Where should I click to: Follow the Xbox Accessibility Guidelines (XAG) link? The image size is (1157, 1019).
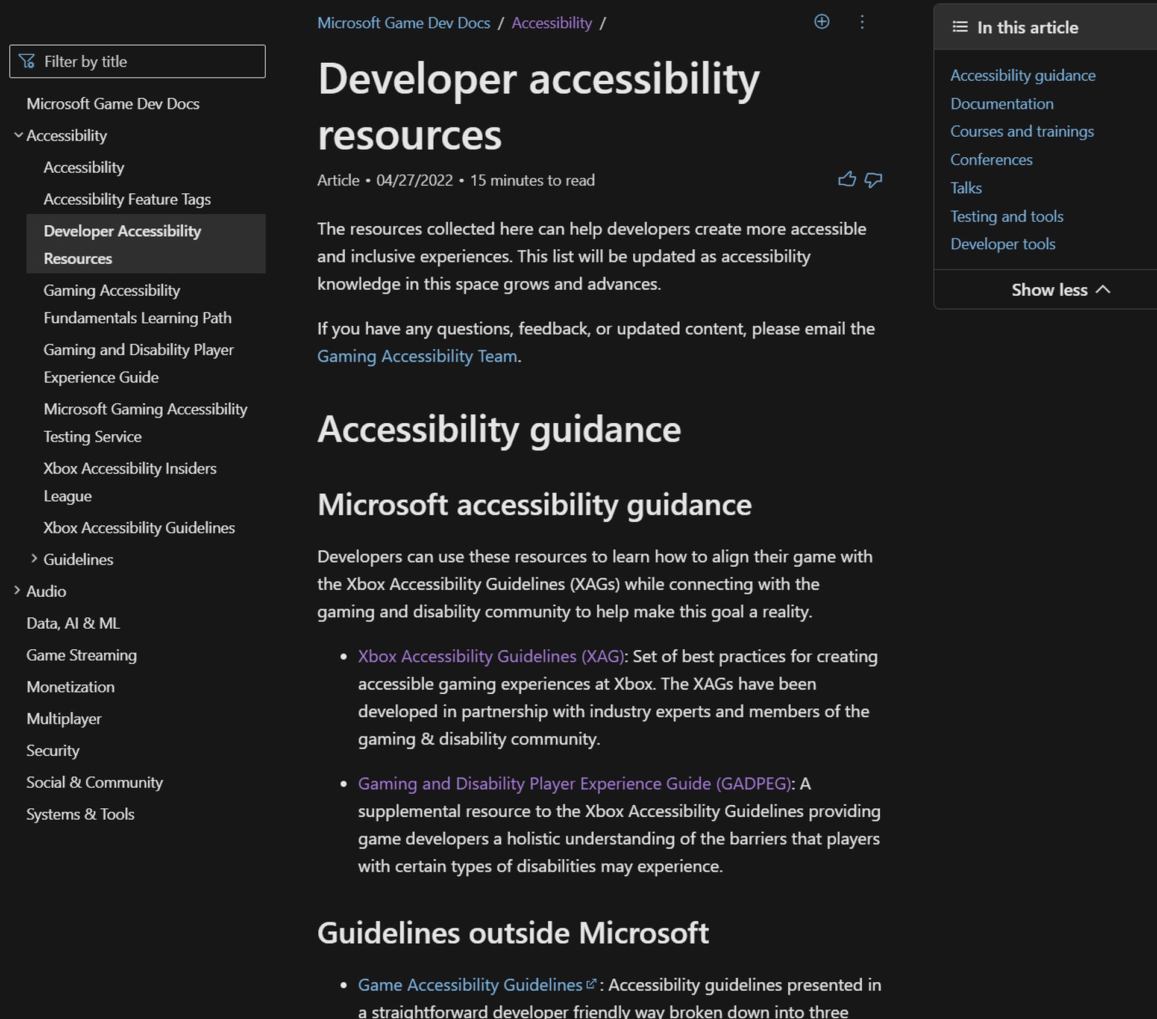(491, 656)
